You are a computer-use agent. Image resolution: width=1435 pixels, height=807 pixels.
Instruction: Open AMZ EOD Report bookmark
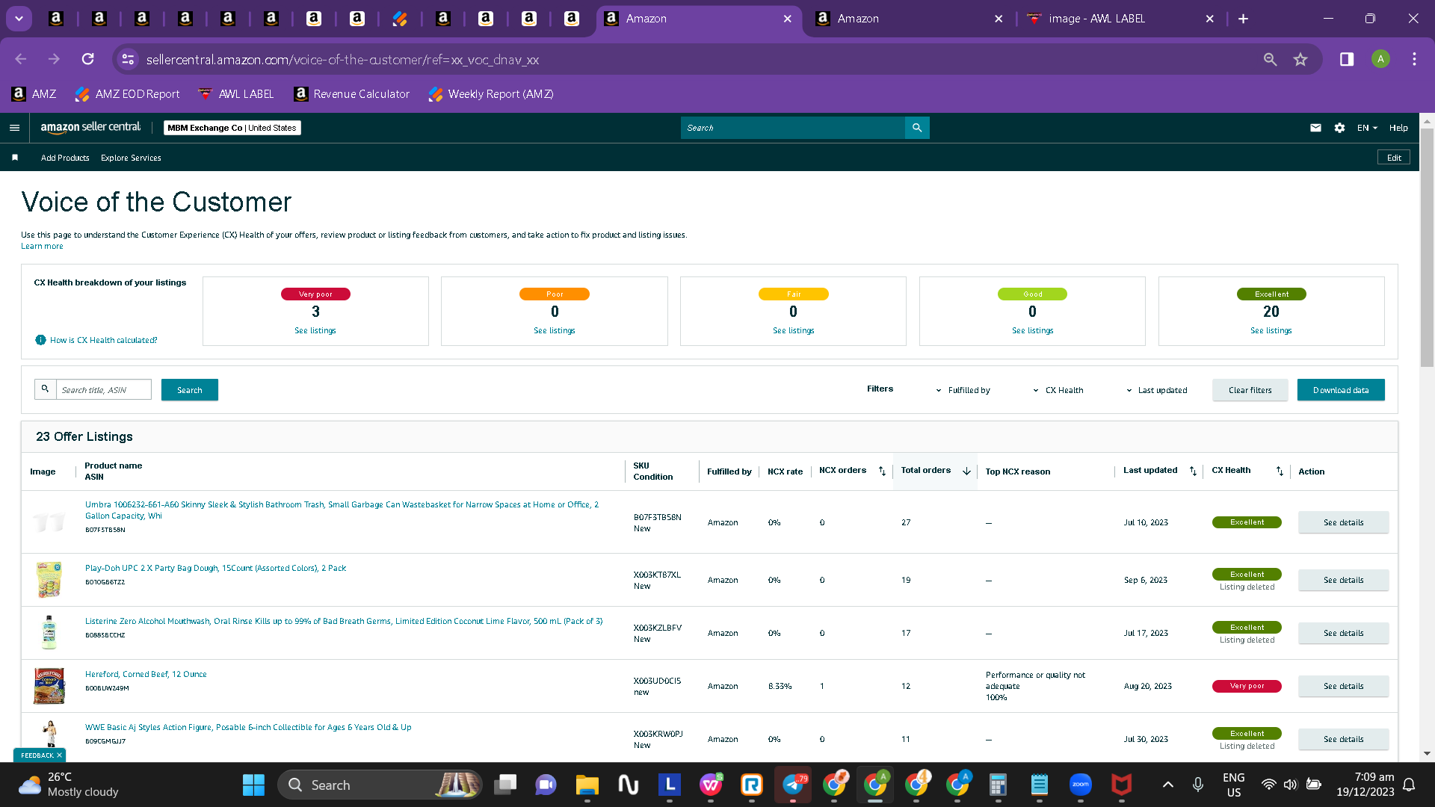point(128,94)
